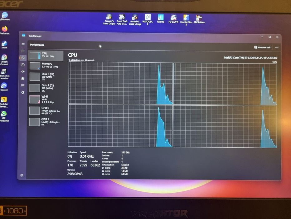Open Counter-Strike 2 desktop shortcut

[186, 20]
